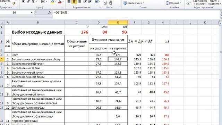Open fill color dropdown arrow
This screenshot has width=222, height=125.
click(x=56, y=1)
